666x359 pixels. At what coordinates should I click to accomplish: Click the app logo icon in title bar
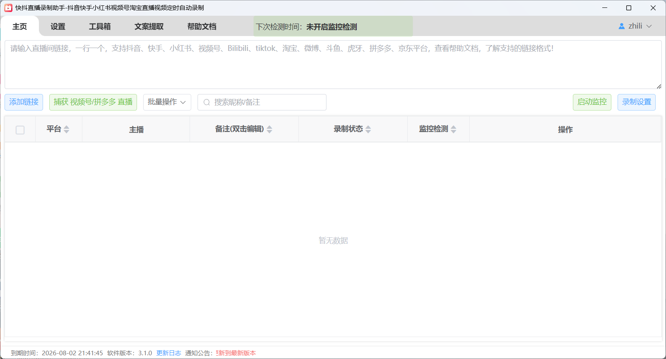[8, 8]
